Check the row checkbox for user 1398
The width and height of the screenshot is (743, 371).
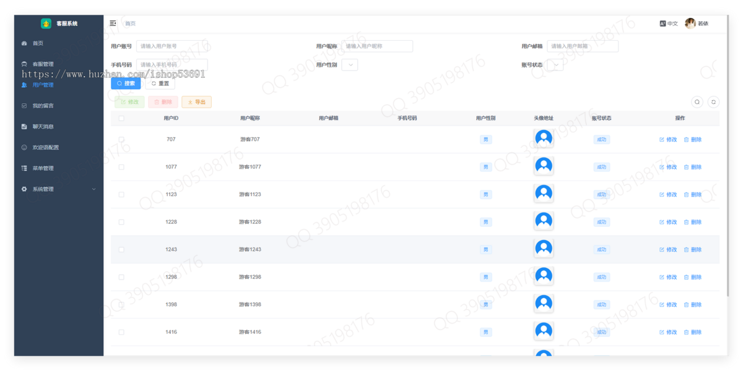[121, 305]
